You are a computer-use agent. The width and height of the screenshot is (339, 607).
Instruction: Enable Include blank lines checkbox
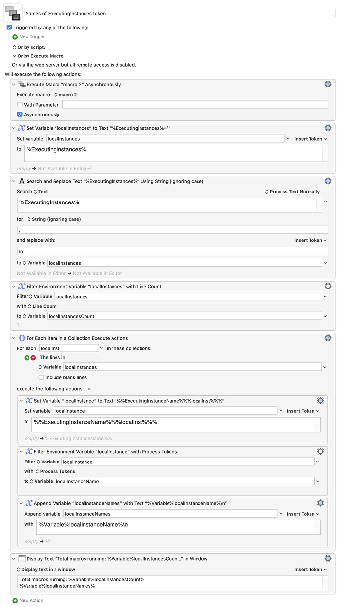(x=42, y=377)
